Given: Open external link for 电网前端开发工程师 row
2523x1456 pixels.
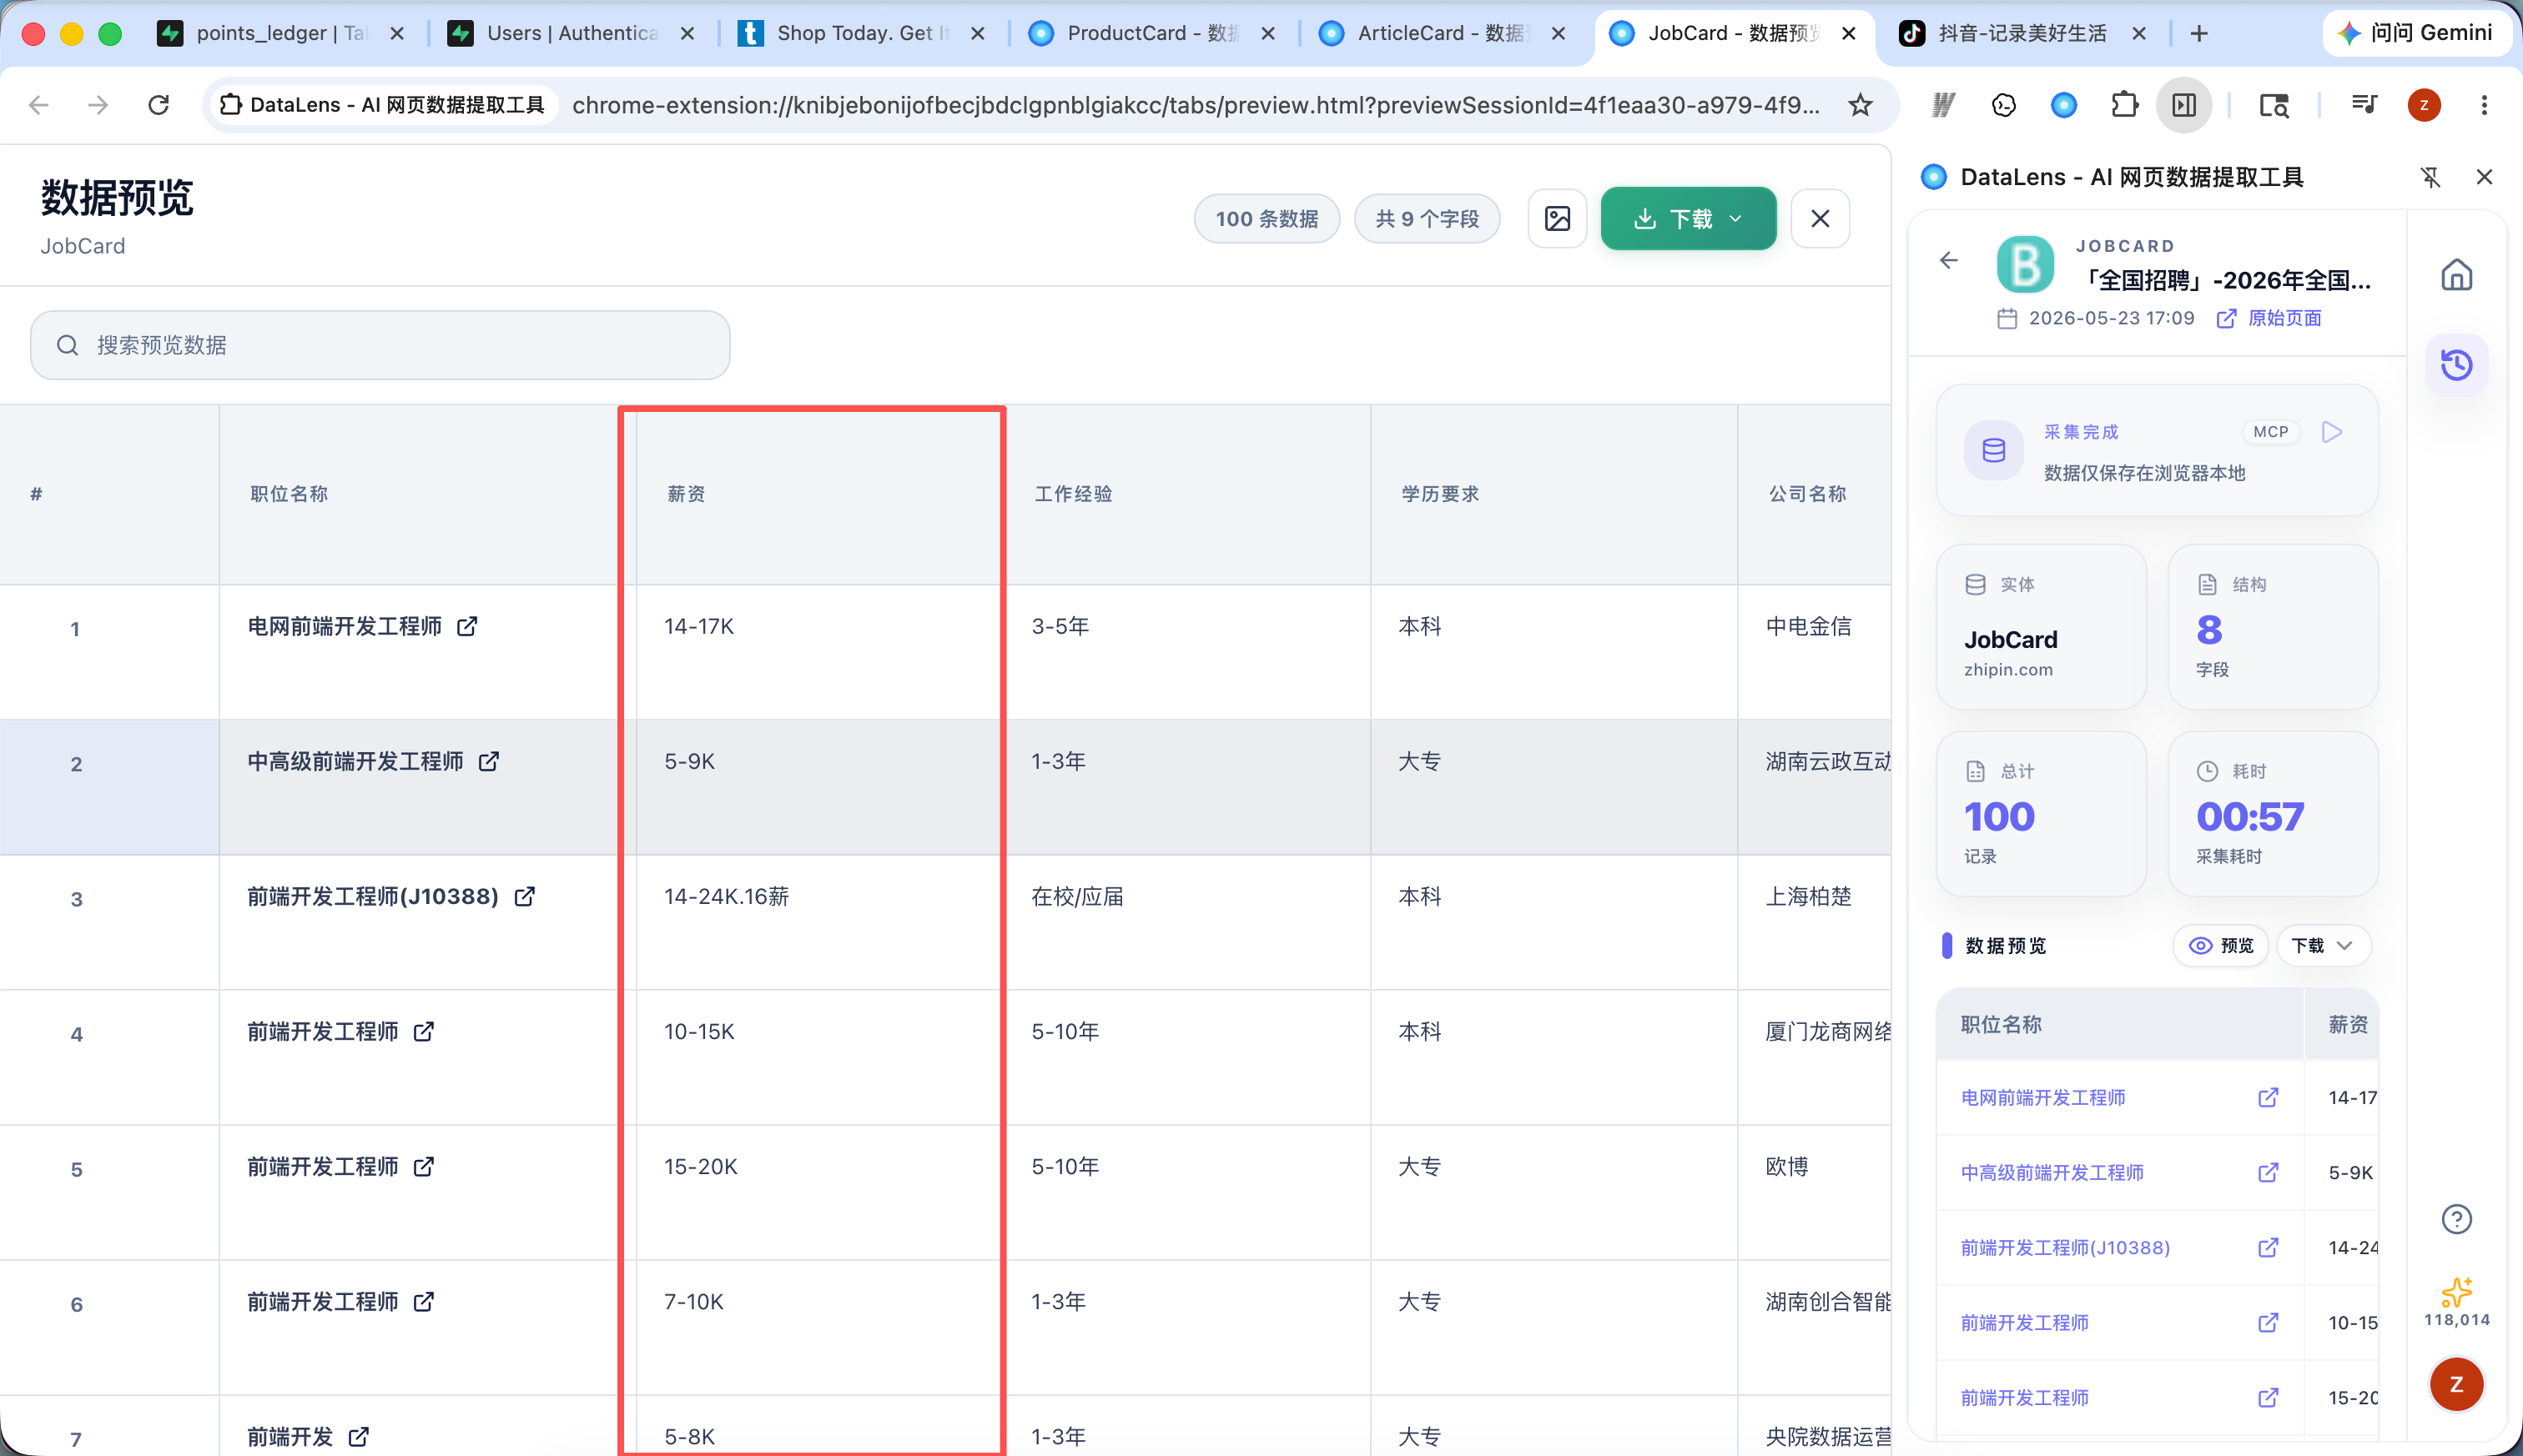Looking at the screenshot, I should [x=467, y=626].
